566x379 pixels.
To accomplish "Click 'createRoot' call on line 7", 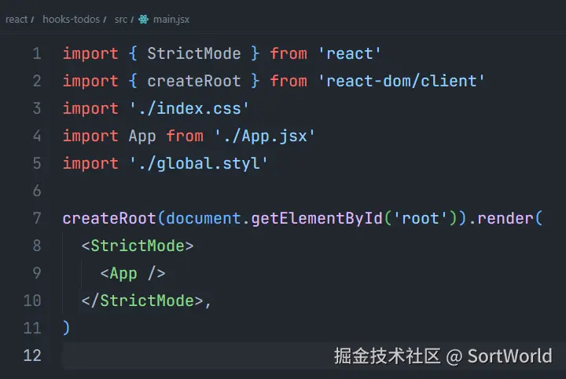I will (109, 218).
